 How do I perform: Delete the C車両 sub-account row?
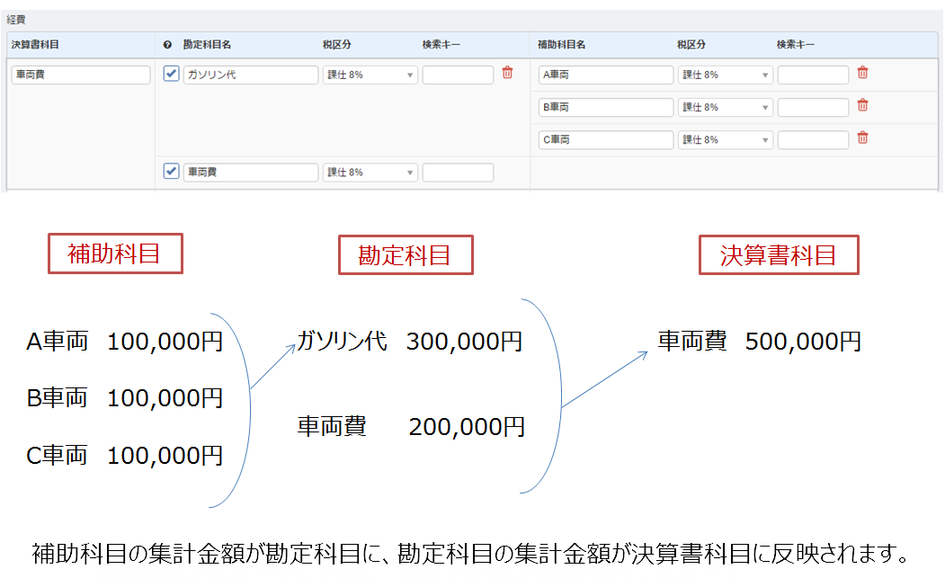click(862, 138)
